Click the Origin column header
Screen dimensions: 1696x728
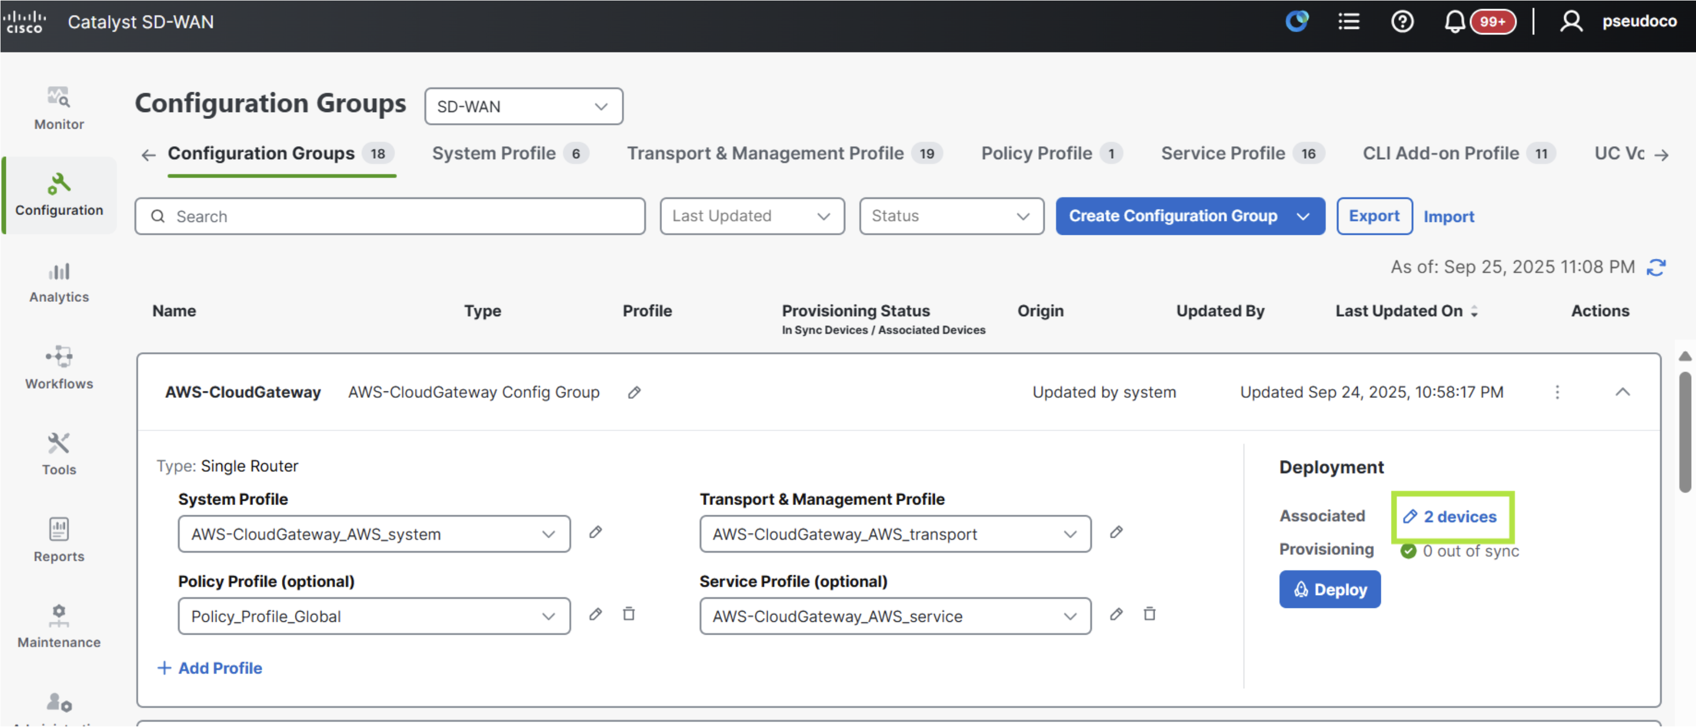coord(1040,311)
